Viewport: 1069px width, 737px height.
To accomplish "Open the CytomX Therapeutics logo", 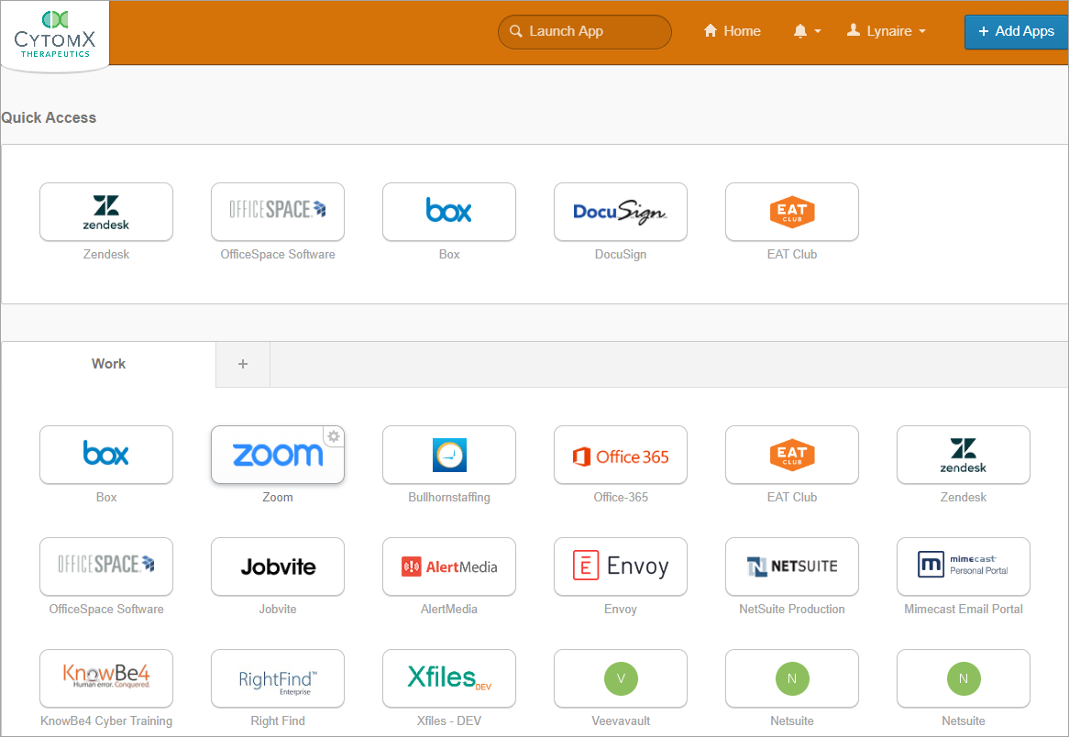I will click(x=54, y=34).
